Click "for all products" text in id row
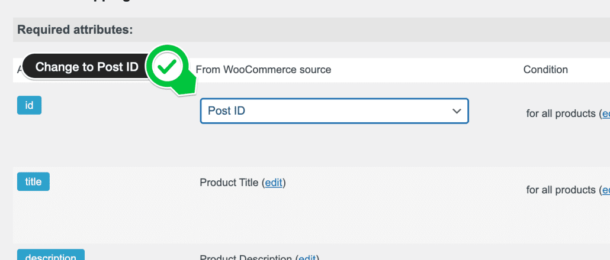610x260 pixels. 561,113
